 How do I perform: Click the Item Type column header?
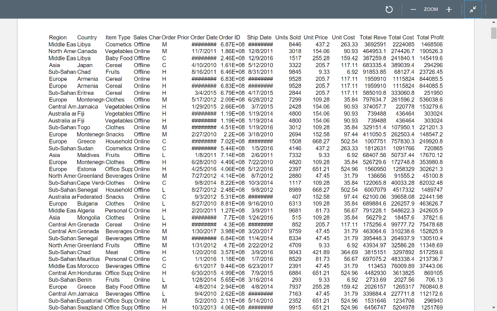click(x=118, y=37)
